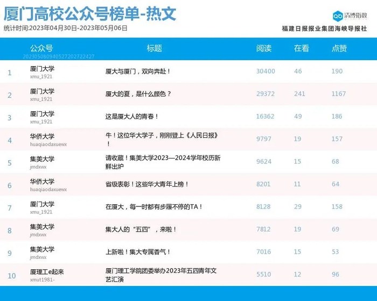Viewport: 377px width, 301px height.
Task: Click read count 9797
Action: point(264,139)
